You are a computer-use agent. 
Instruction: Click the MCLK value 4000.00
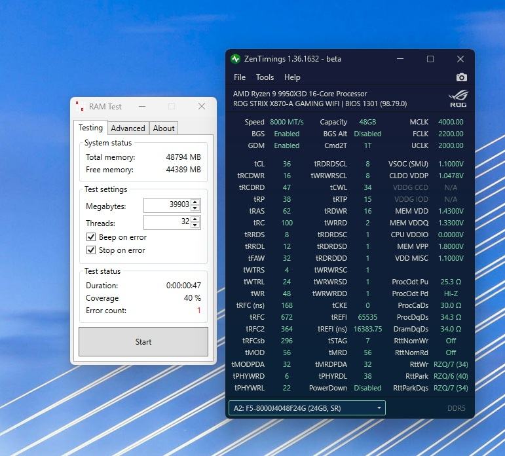click(451, 122)
